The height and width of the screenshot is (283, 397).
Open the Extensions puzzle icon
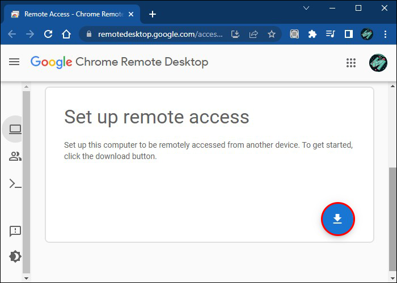312,34
